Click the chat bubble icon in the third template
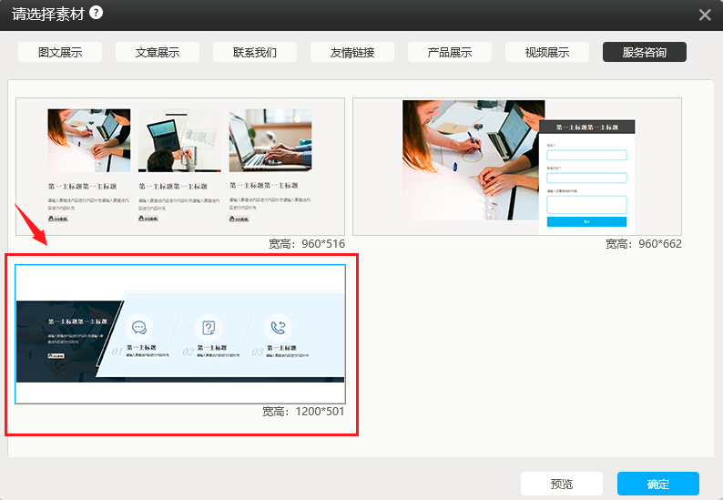723x500 pixels. tap(139, 327)
